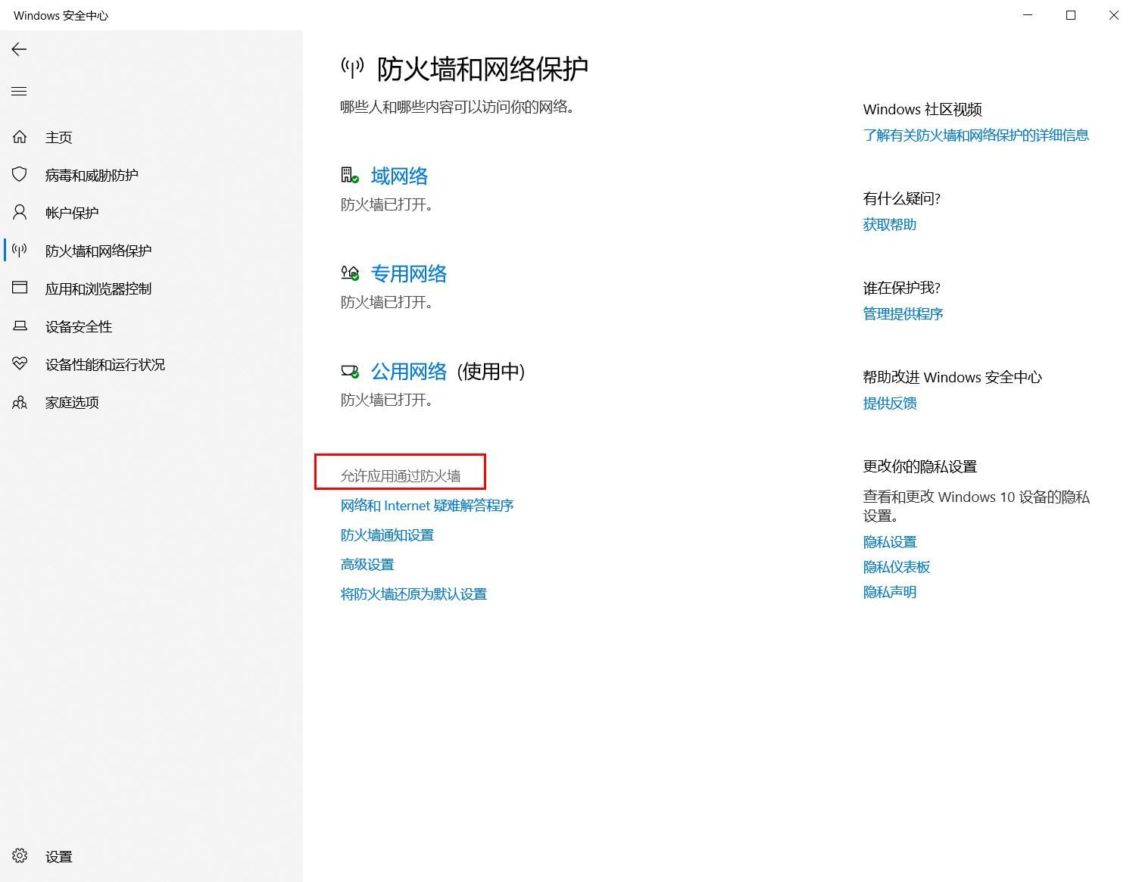1136x882 pixels.
Task: Open 高级设置 for the firewall
Action: (367, 564)
